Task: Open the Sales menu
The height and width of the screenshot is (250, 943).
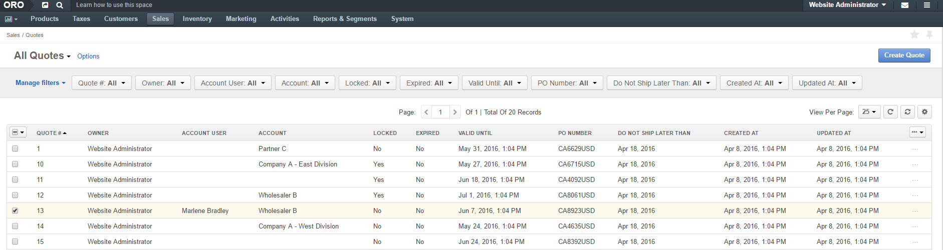Action: pyautogui.click(x=160, y=19)
